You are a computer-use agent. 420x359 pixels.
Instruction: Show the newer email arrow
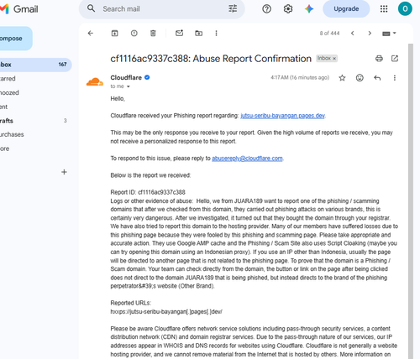point(353,34)
